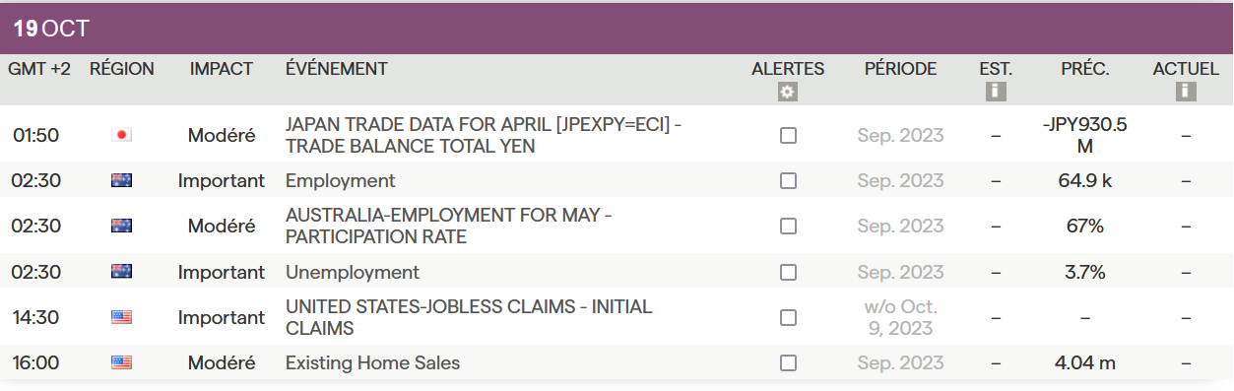Open alerts settings gear icon
The width and height of the screenshot is (1234, 391).
[x=787, y=92]
